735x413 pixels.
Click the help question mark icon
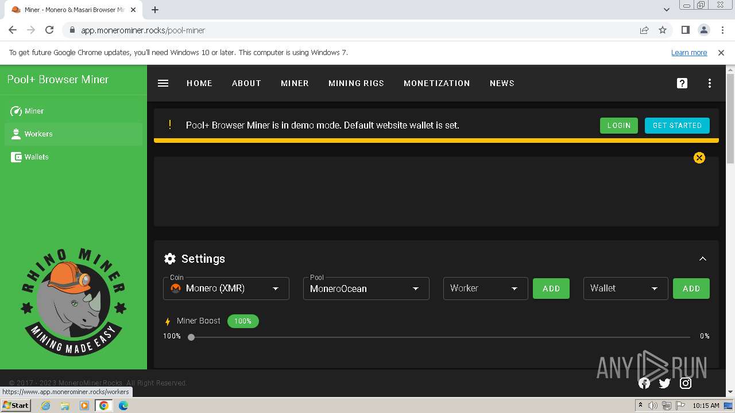[x=682, y=83]
